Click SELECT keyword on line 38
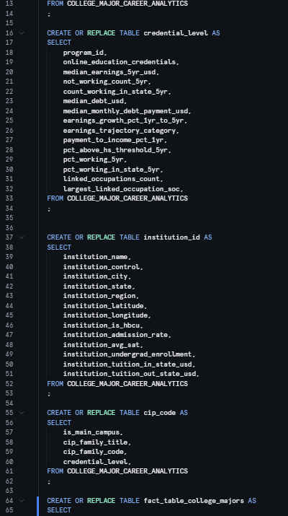Screen dimensions: 288x516 (59, 247)
